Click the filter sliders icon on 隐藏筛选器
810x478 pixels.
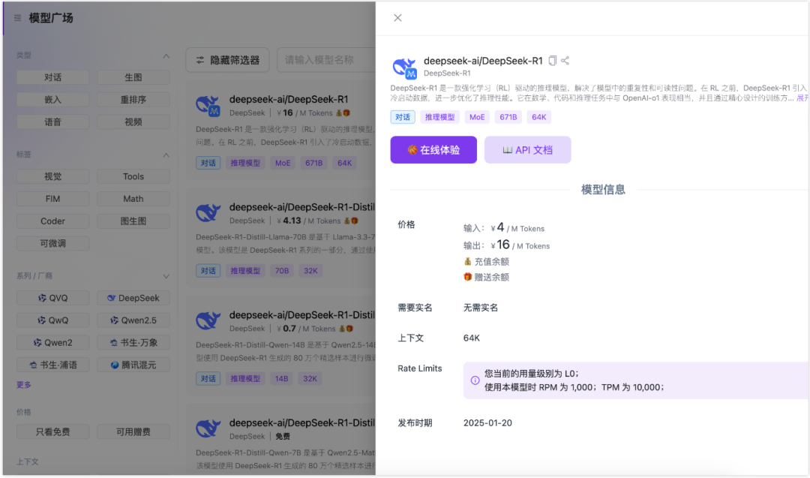point(200,61)
